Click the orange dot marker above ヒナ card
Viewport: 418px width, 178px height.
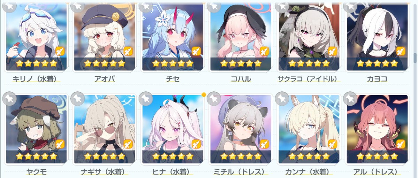(204, 95)
